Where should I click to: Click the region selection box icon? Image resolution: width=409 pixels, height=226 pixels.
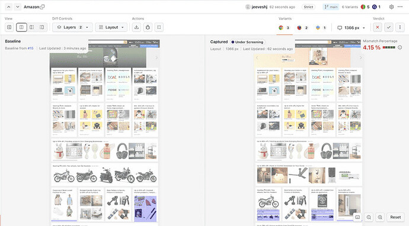click(159, 27)
